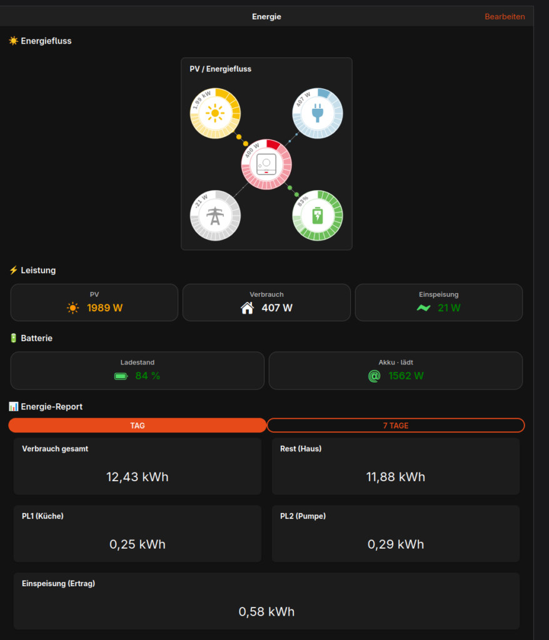Click the consumption plug circle icon
Image resolution: width=549 pixels, height=640 pixels.
[x=318, y=113]
